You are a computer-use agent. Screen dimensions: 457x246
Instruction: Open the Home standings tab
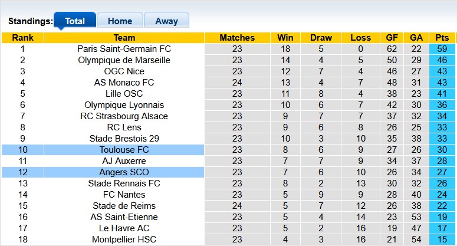click(120, 21)
